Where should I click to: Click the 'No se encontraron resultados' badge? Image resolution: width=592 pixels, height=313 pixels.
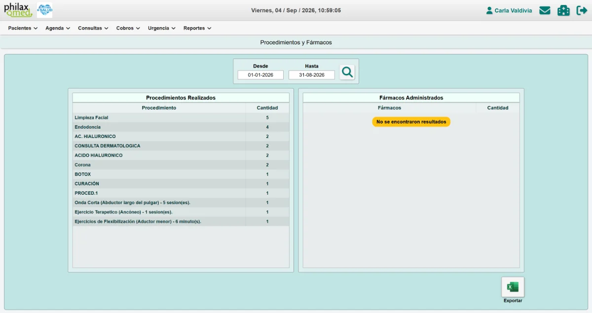tap(411, 122)
